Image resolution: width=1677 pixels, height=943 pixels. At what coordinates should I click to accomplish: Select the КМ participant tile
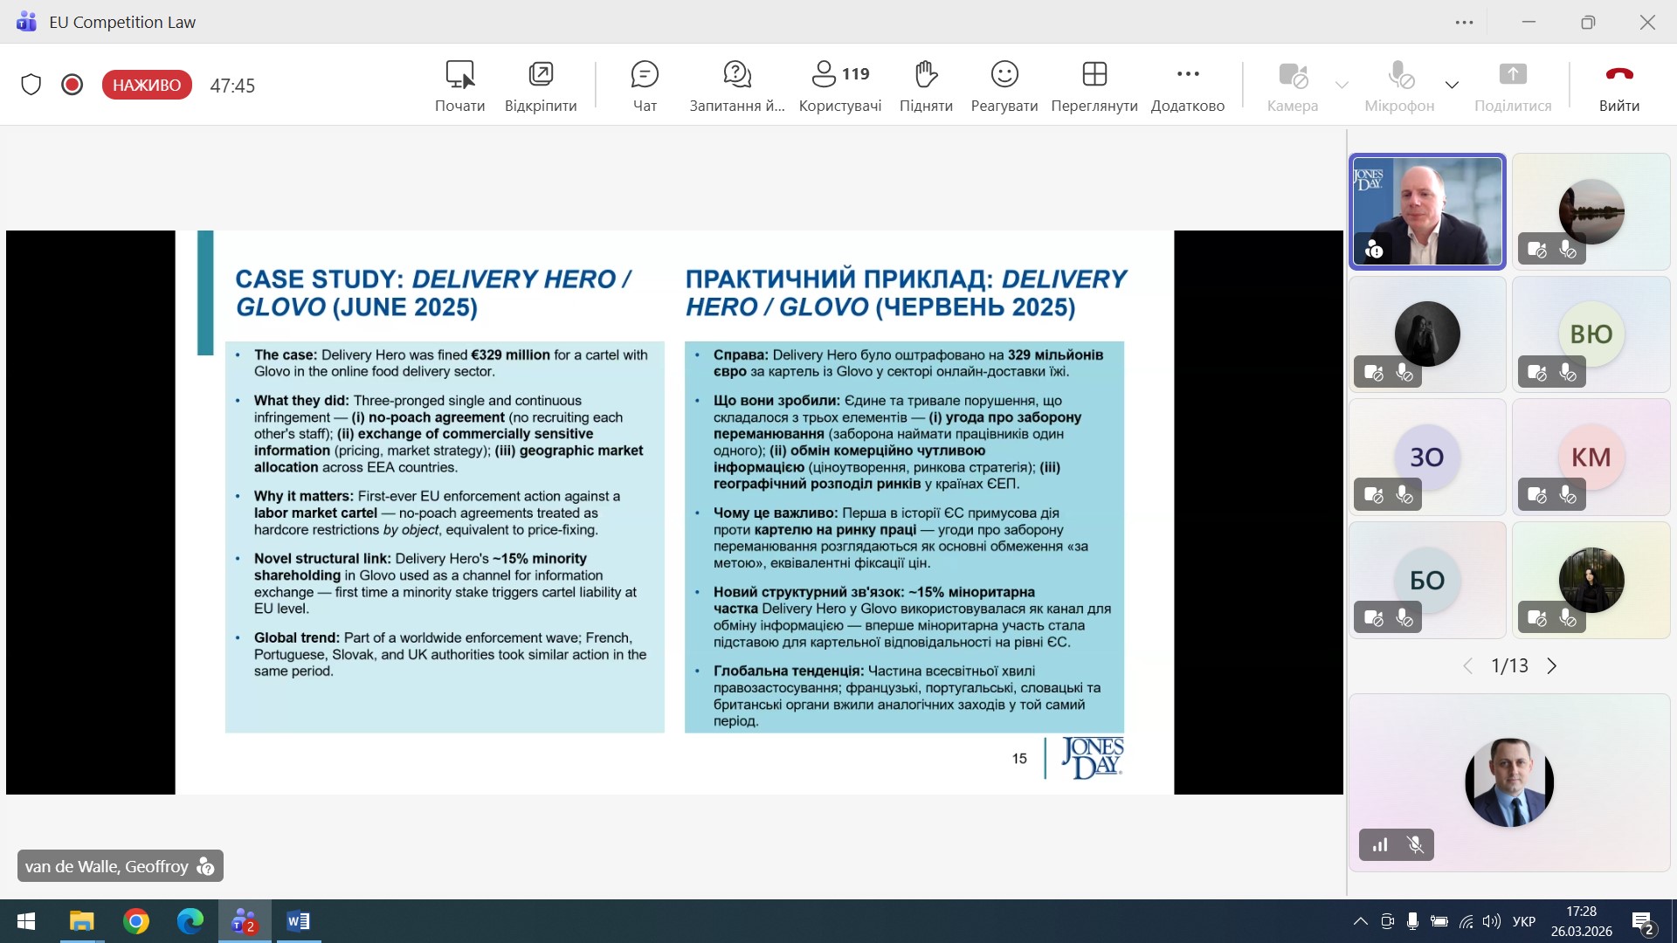pos(1591,457)
